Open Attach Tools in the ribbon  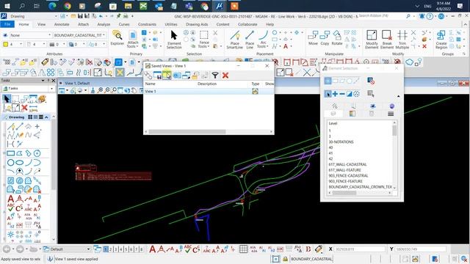[132, 39]
